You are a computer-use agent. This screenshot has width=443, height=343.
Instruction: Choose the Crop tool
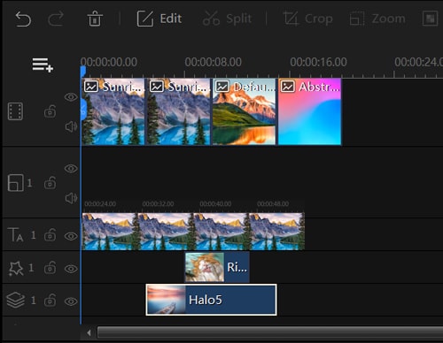[307, 19]
